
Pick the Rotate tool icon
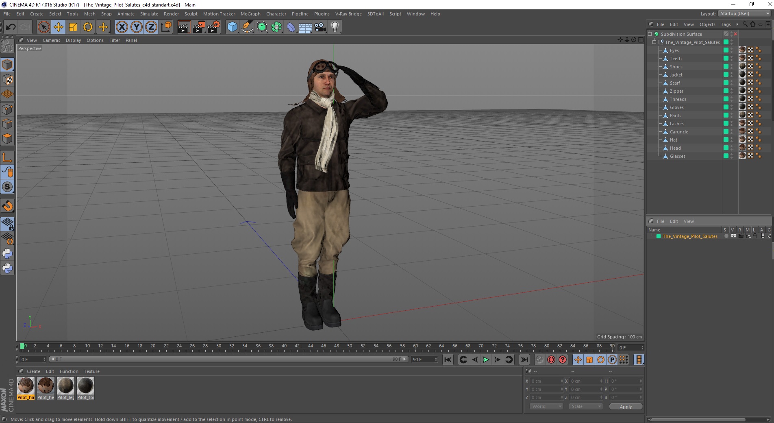point(88,27)
